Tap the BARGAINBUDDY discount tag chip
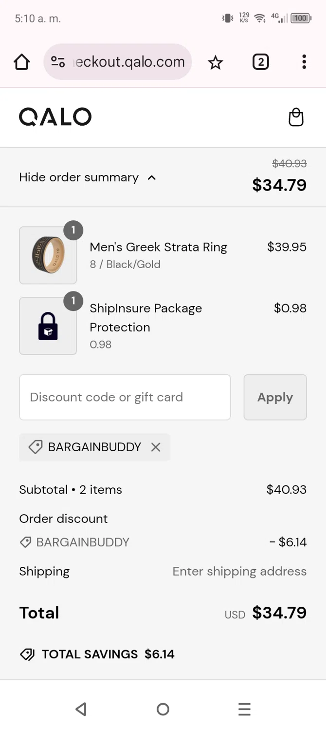The width and height of the screenshot is (326, 731). (x=88, y=447)
